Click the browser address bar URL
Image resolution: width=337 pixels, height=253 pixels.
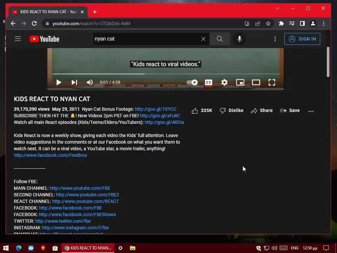pos(91,23)
